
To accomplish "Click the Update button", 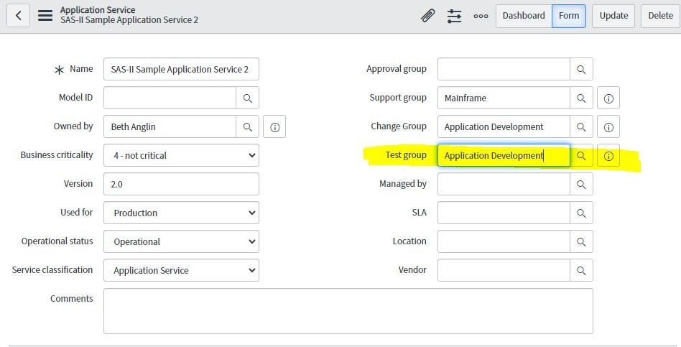I will 613,16.
